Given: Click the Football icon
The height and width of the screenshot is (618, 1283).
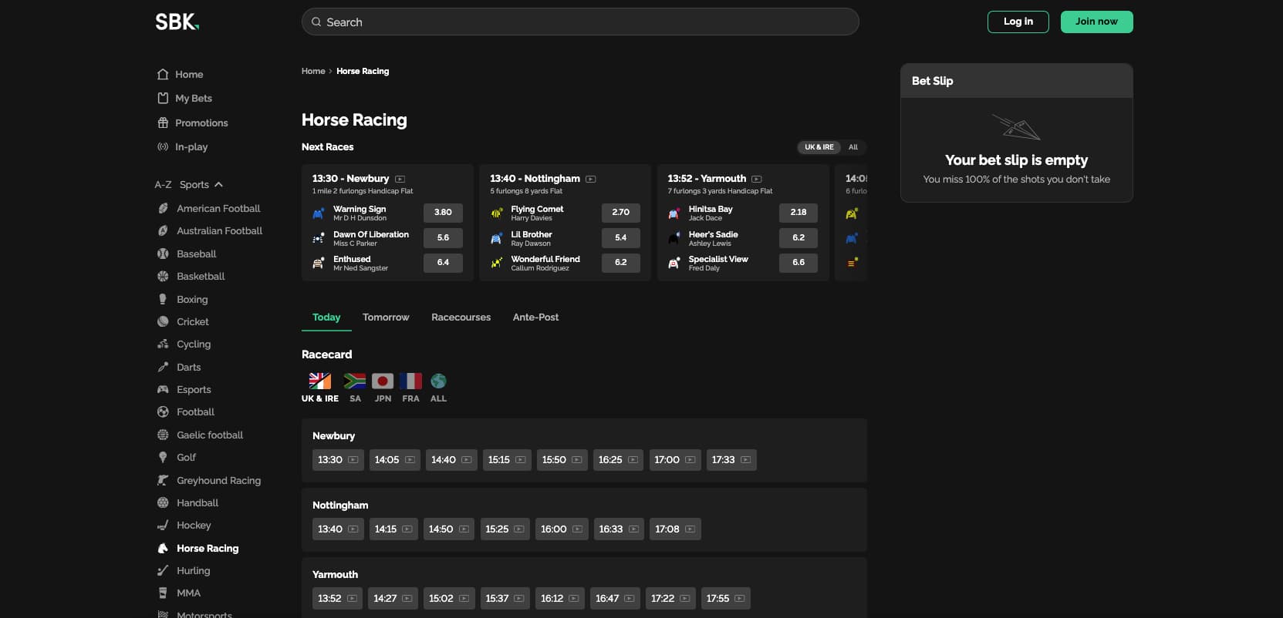Looking at the screenshot, I should tap(163, 412).
